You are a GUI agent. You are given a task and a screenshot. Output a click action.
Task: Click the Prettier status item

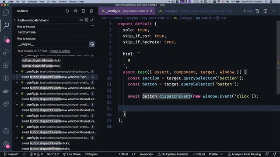(216, 154)
